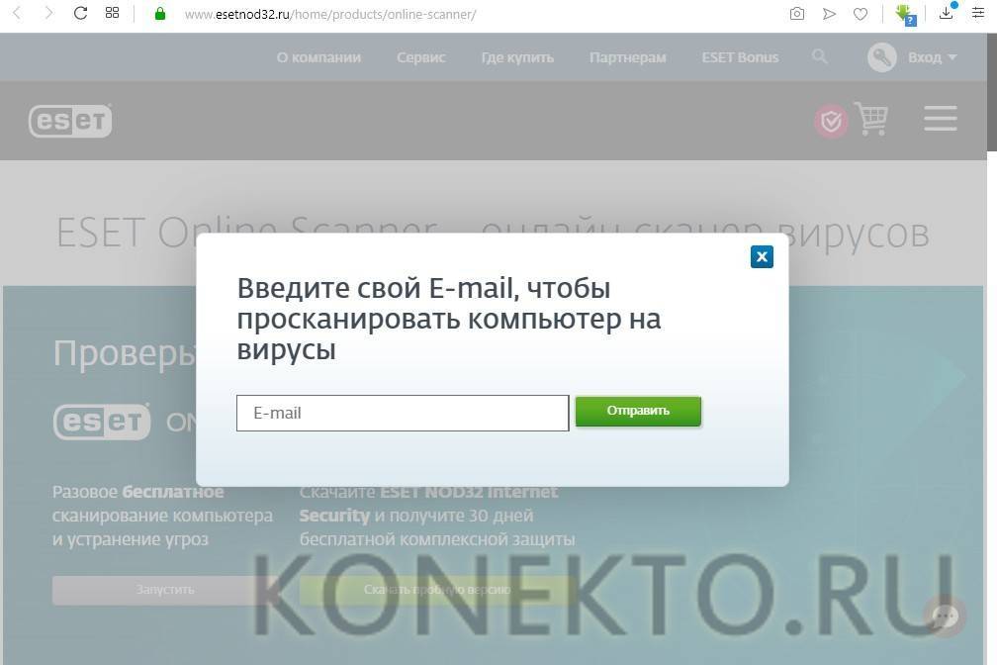
Task: Take a snapshot with the camera icon
Action: point(797,14)
